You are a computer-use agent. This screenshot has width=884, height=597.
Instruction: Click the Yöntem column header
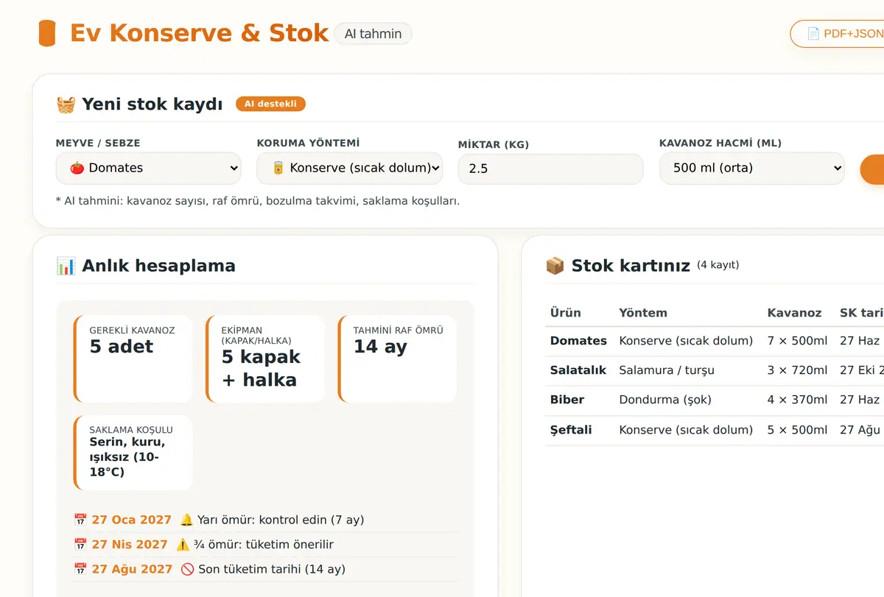point(643,313)
